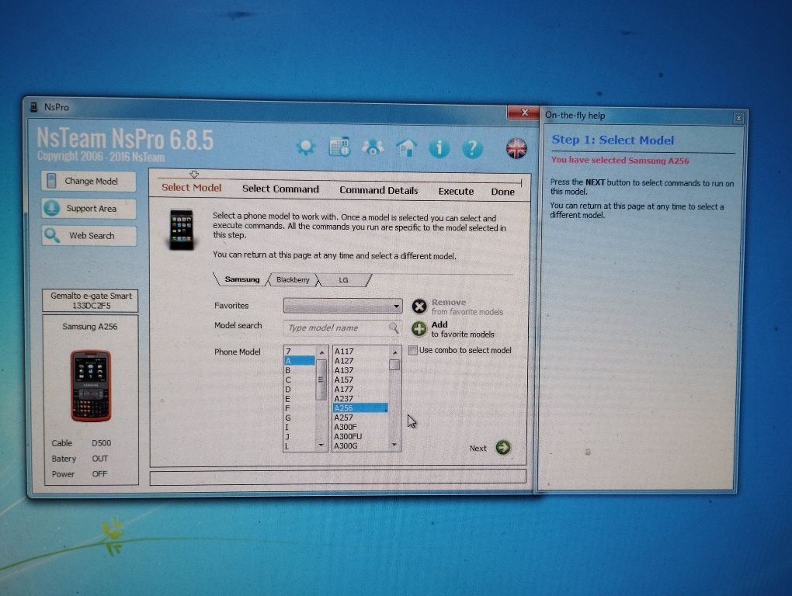
Task: Select letter C in series list
Action: (300, 379)
